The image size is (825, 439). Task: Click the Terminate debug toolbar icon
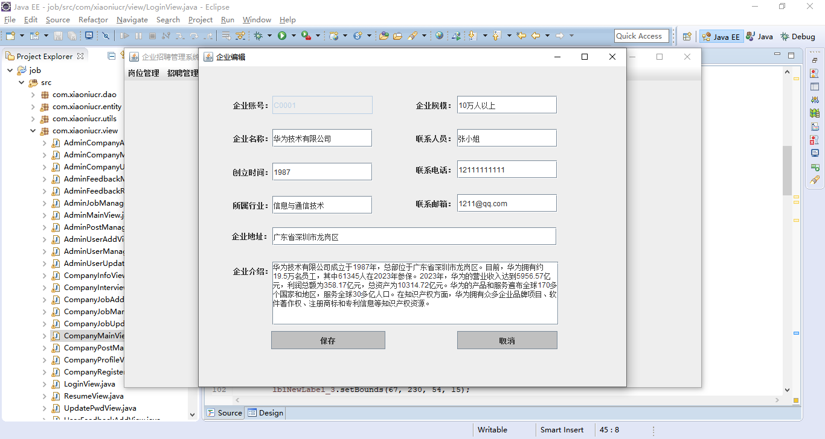[152, 36]
